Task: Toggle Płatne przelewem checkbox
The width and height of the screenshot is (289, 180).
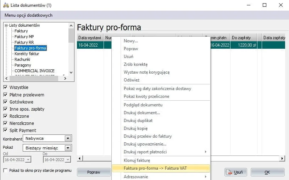Action: tap(5, 95)
